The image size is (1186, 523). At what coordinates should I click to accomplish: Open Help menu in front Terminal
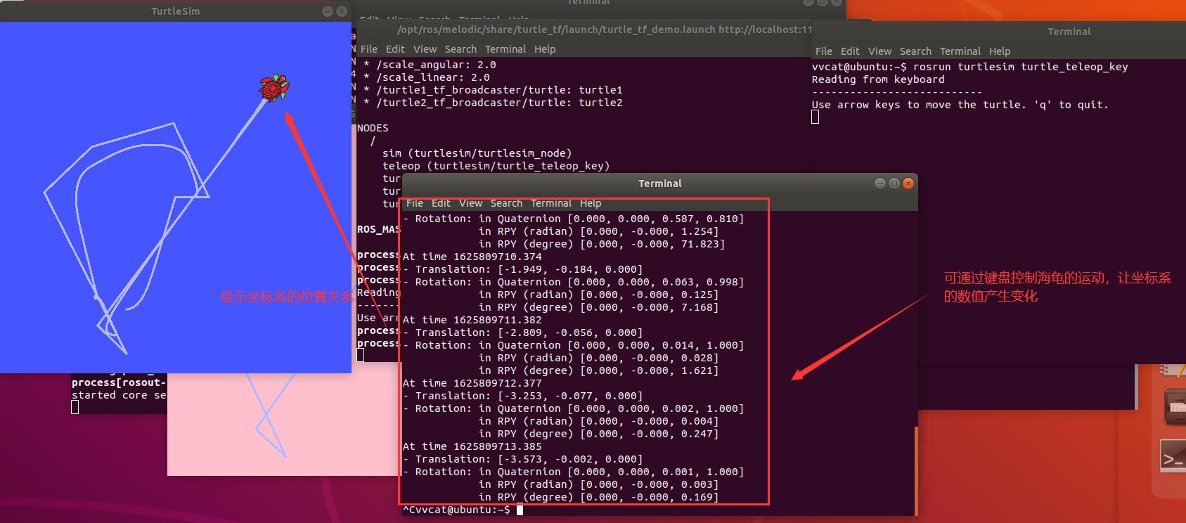click(x=591, y=203)
